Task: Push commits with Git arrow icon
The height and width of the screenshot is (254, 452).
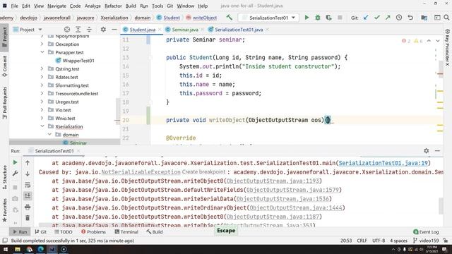Action: [388, 18]
